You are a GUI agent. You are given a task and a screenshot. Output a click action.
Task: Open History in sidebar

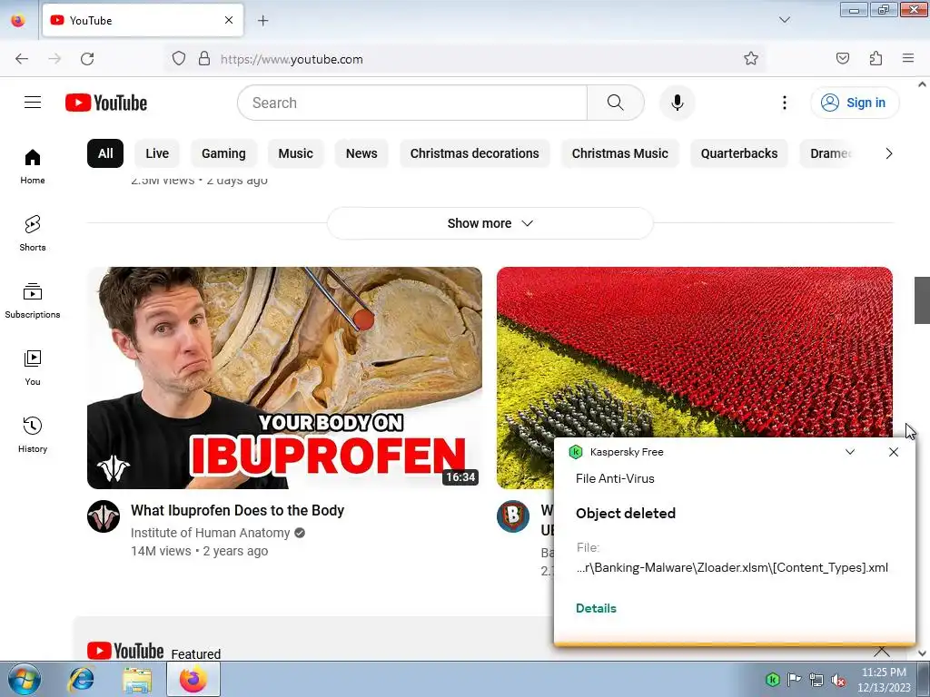(33, 435)
